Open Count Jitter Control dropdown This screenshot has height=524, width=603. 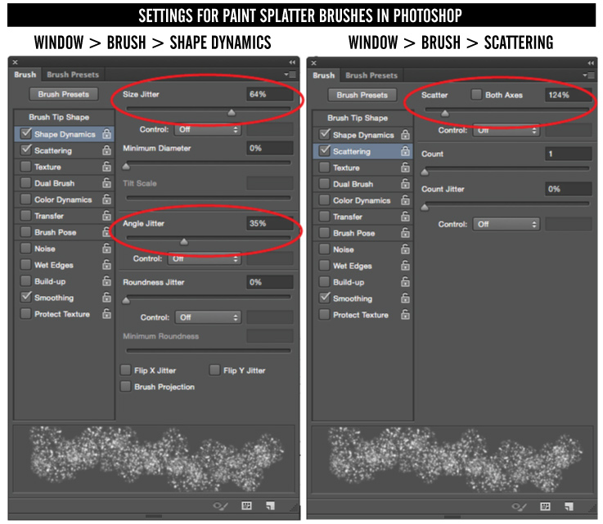coord(506,224)
